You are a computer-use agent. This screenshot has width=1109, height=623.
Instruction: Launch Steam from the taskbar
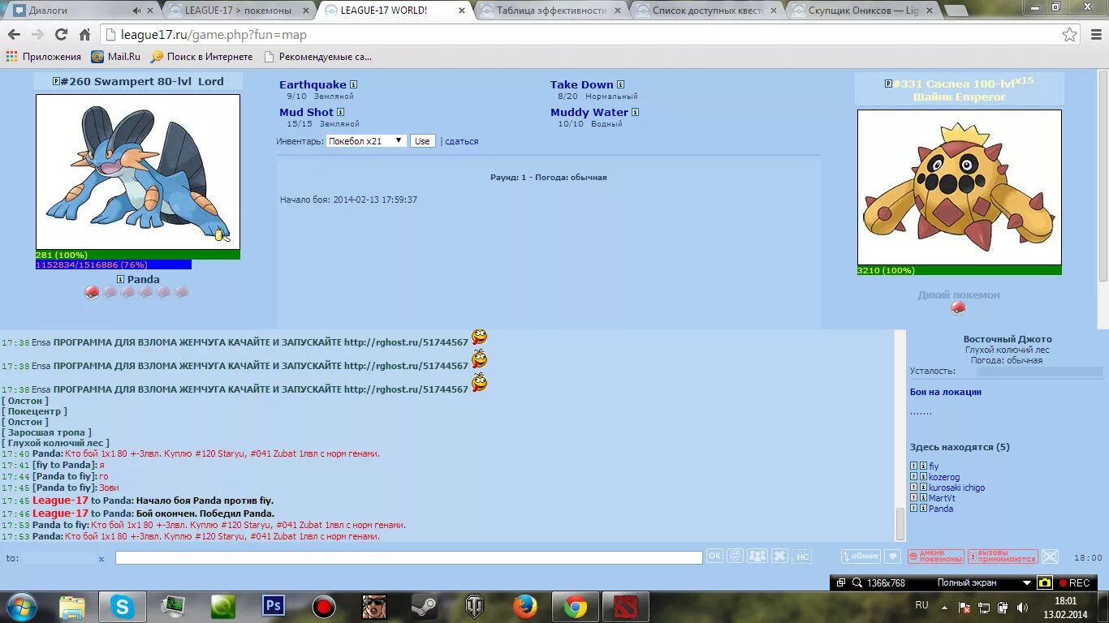click(x=425, y=606)
